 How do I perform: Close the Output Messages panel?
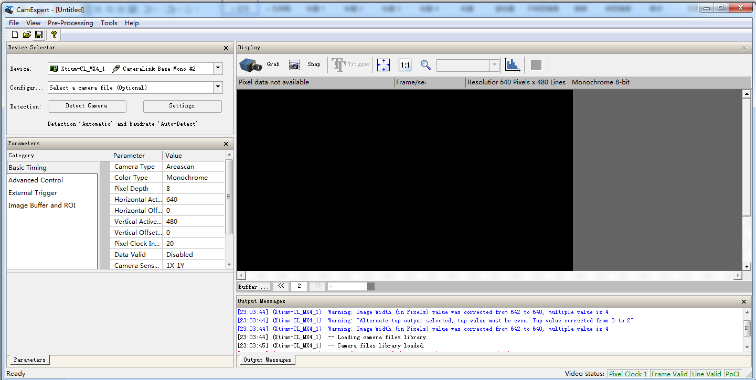[744, 301]
